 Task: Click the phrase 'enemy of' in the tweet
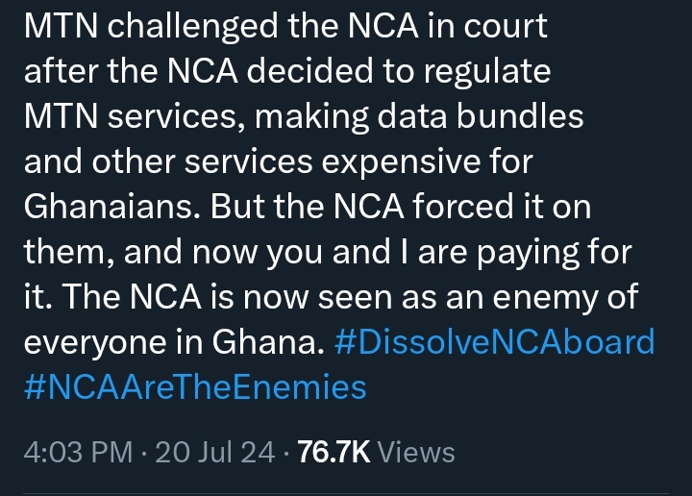565,296
